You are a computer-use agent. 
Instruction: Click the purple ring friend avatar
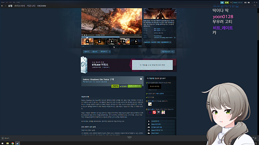coord(150,112)
